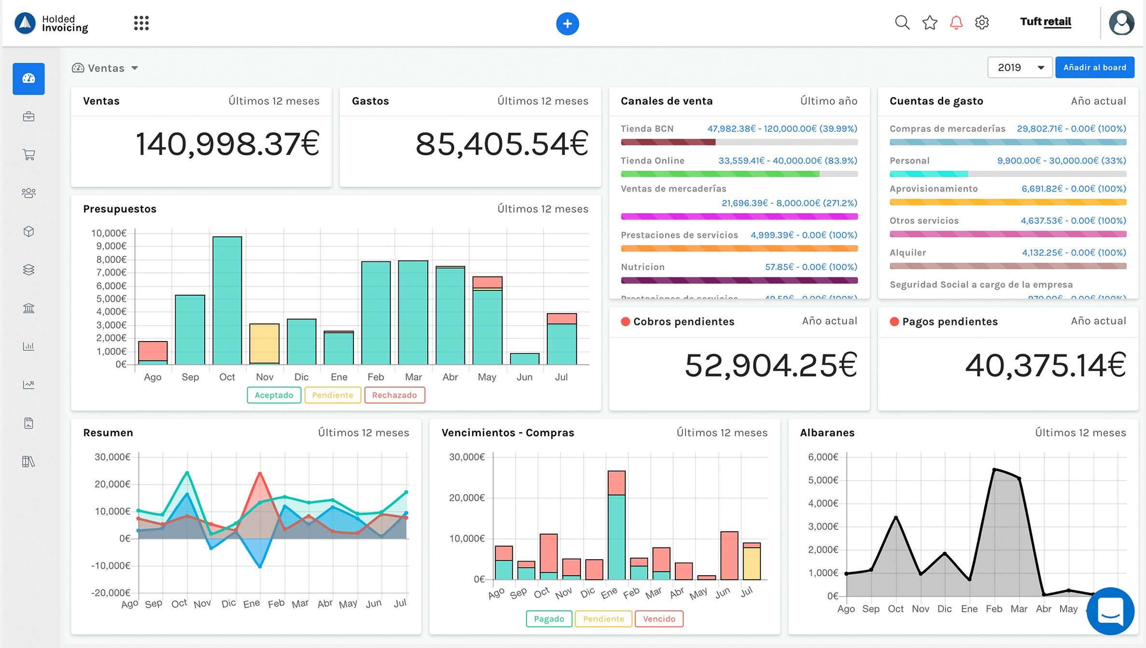The height and width of the screenshot is (648, 1146).
Task: Toggle Vencido legend in Vencimientos chart
Action: click(x=659, y=619)
